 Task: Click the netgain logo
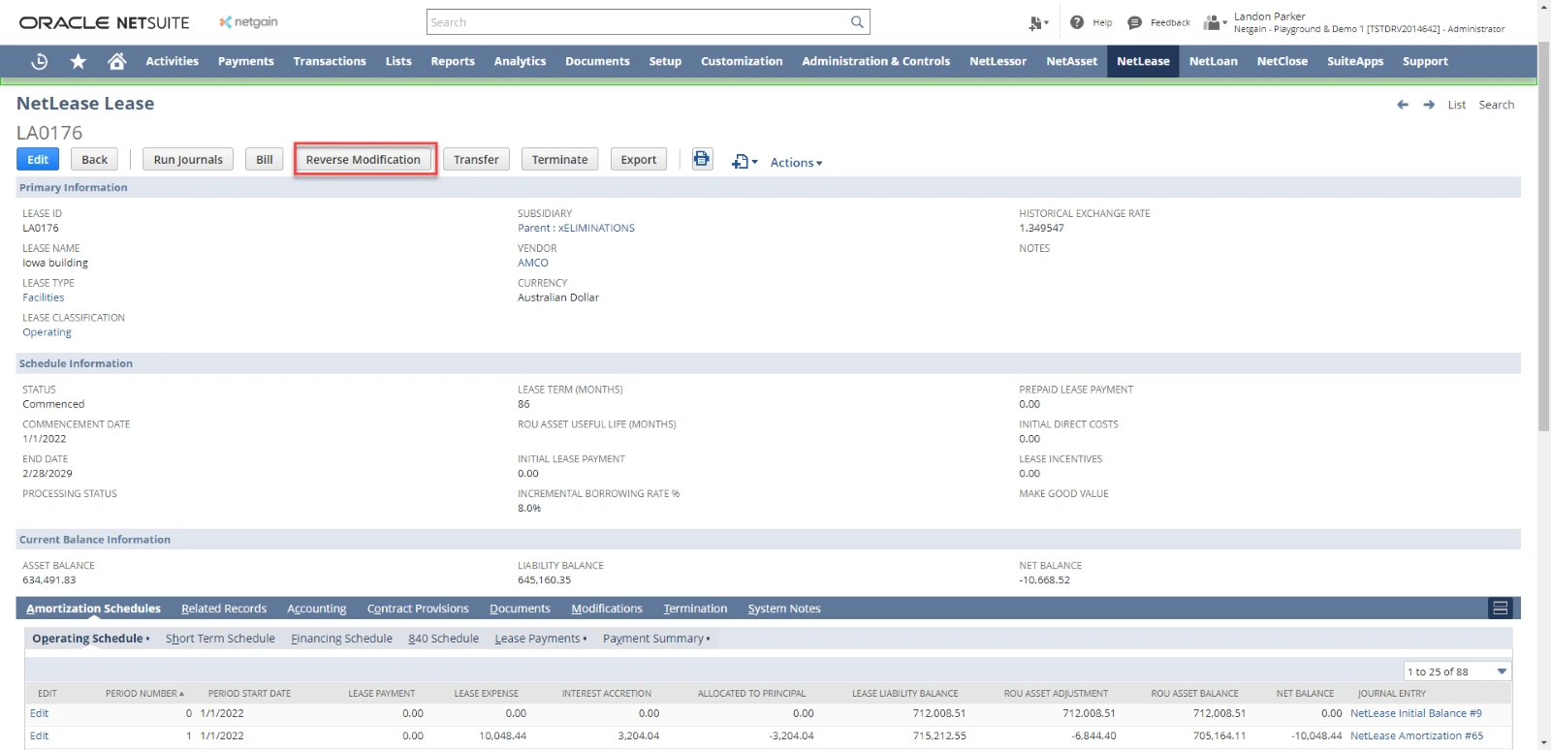point(248,22)
